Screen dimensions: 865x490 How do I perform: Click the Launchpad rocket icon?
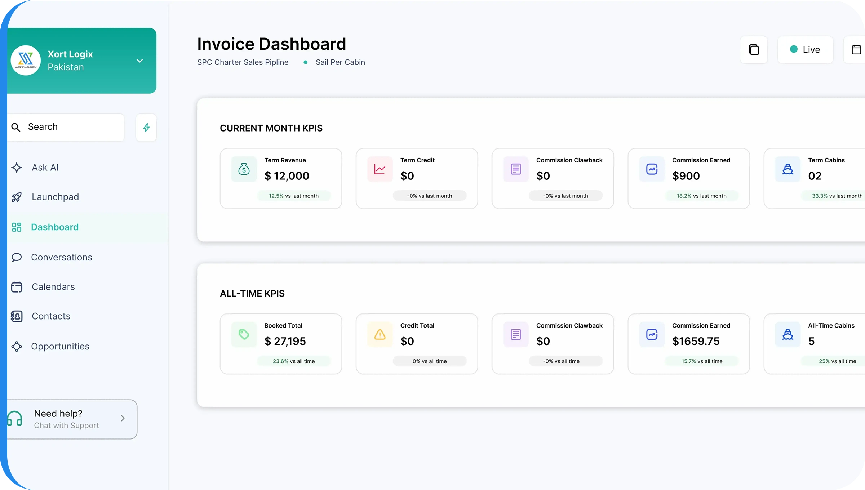pos(17,197)
